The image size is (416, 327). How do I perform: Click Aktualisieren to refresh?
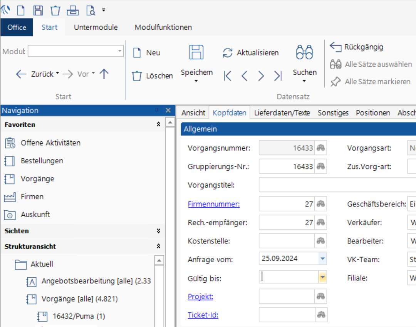coord(251,52)
